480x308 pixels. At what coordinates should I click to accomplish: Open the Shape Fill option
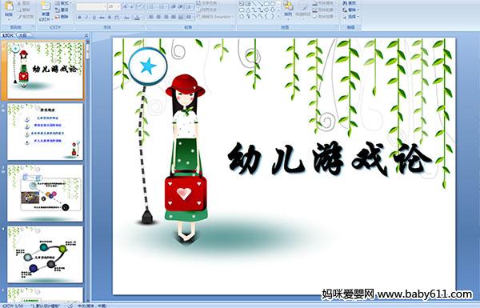click(x=323, y=3)
